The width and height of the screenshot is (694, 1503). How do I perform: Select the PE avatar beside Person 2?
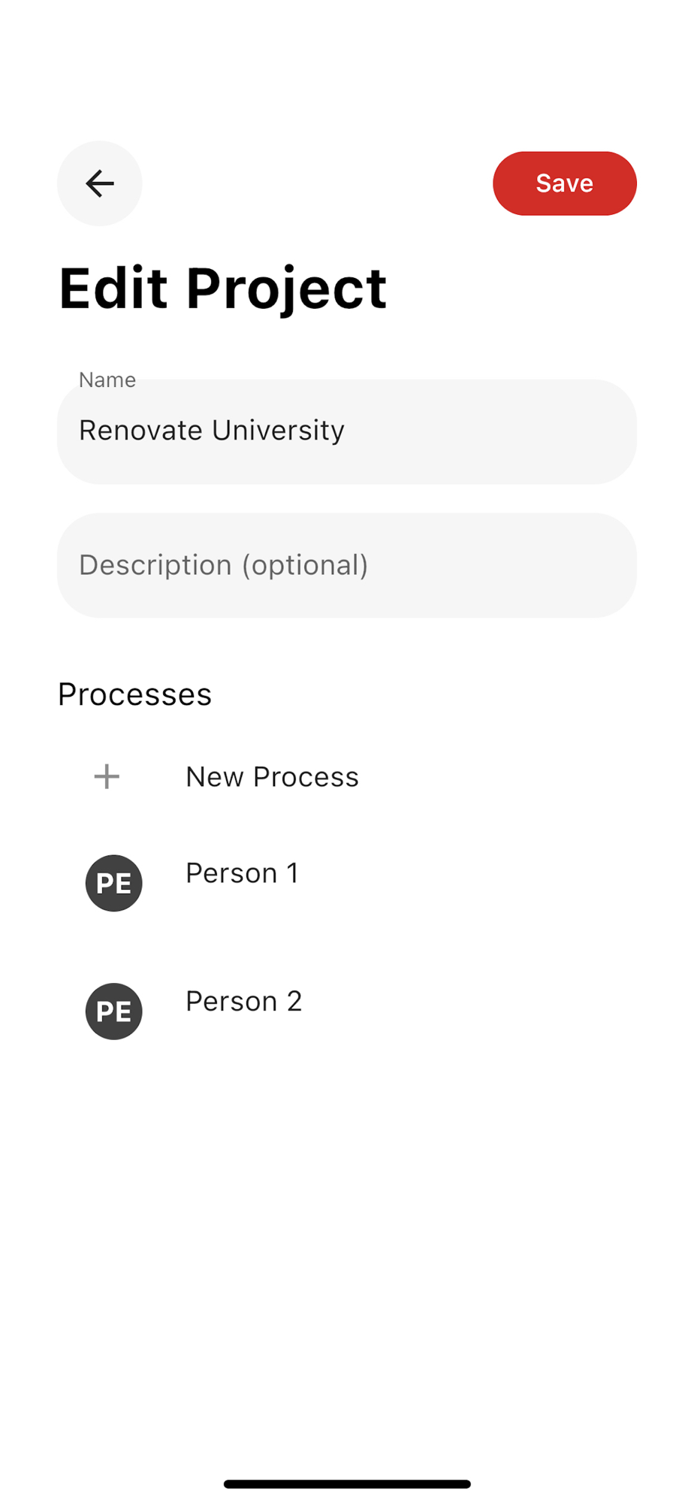tap(114, 1012)
